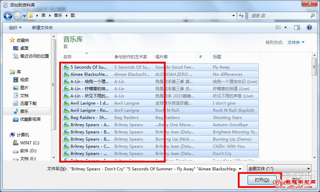Click navigation pane scrollbar down arrow
The width and height of the screenshot is (320, 192).
point(54,158)
